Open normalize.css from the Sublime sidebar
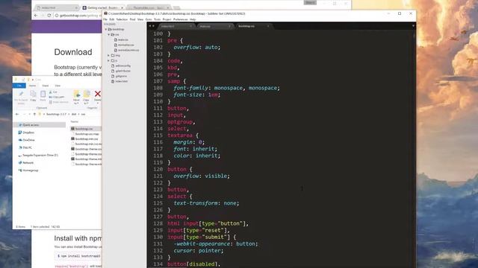 click(x=125, y=45)
